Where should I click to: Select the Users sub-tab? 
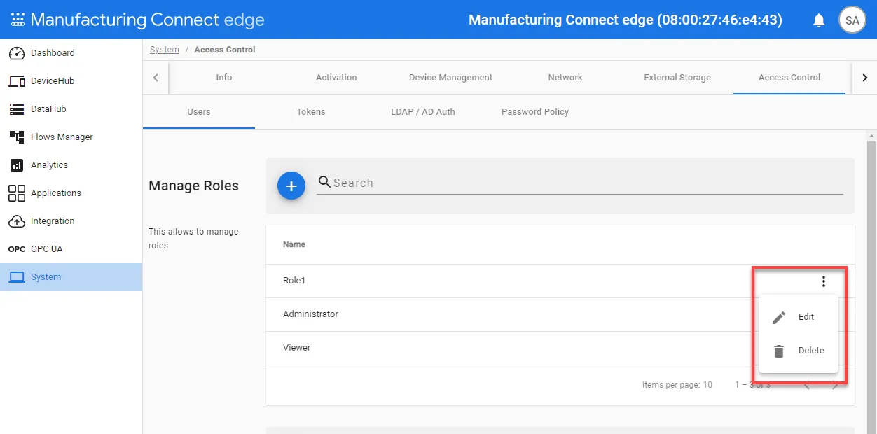[x=199, y=112]
